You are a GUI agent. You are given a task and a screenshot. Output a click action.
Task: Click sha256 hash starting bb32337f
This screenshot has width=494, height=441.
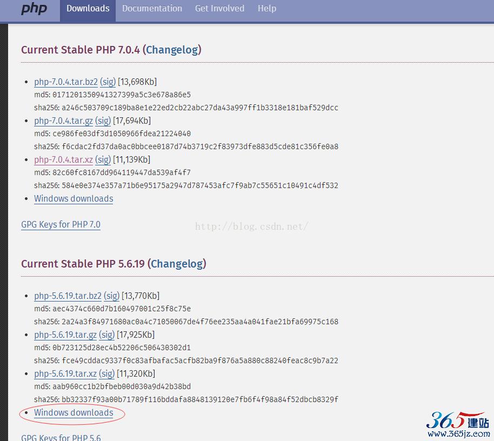coord(200,399)
